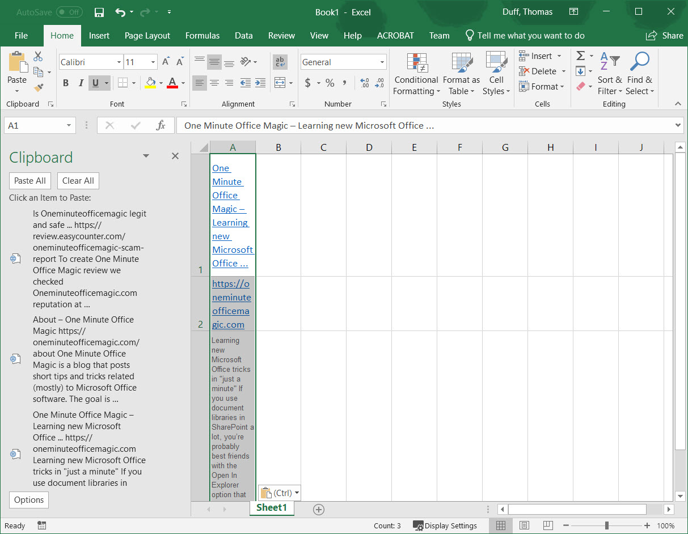Toggle bold formatting

(65, 82)
